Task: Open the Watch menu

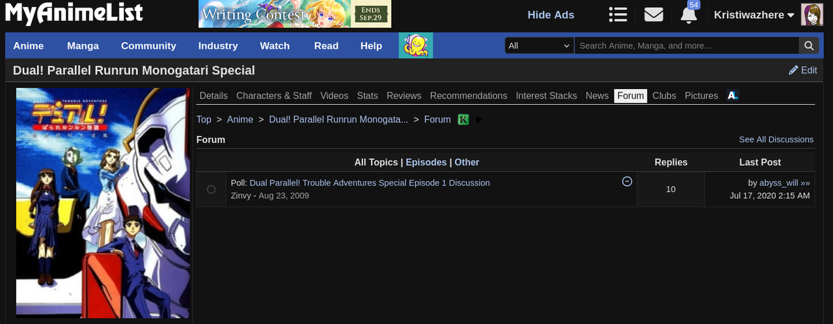Action: [x=275, y=46]
